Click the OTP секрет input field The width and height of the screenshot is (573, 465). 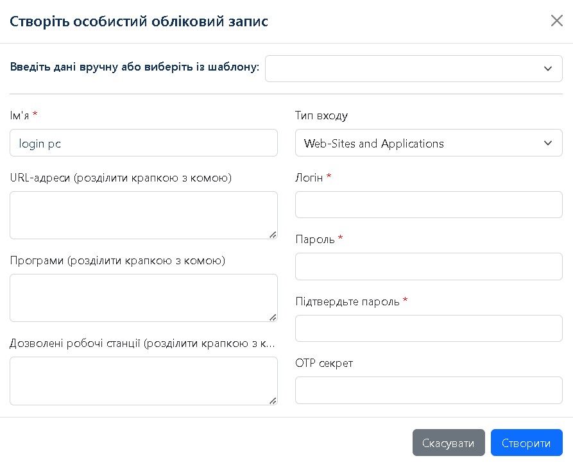click(428, 390)
